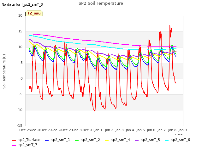Click the Jan 9 x-axis tick label
Image resolution: width=202 pixels, height=151 pixels.
tap(182, 130)
